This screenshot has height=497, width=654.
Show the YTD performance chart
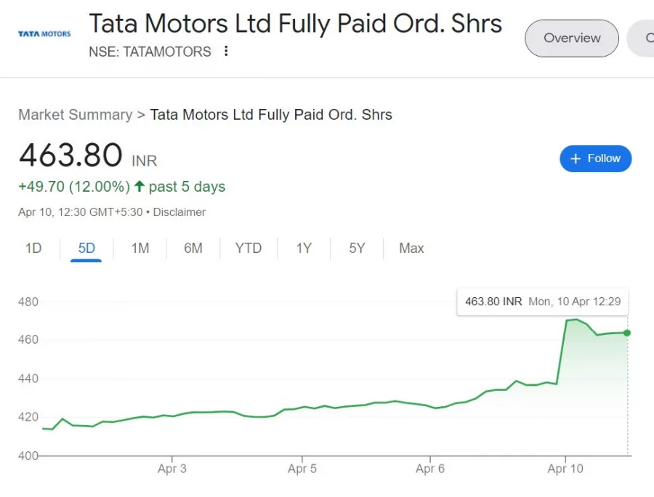tap(249, 248)
